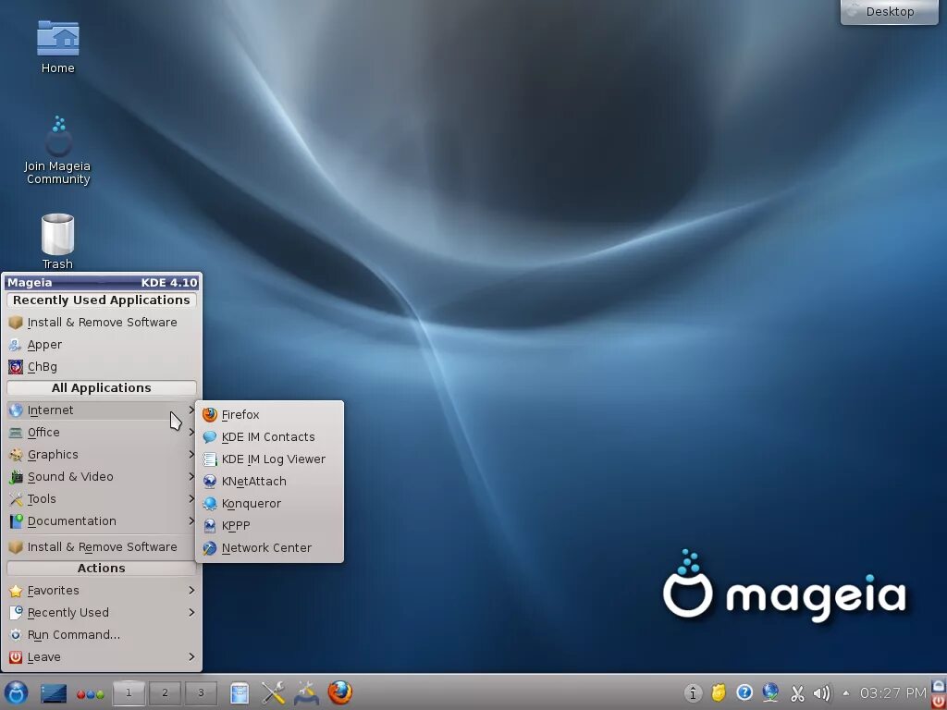
Task: Launch Firefox from the Internet submenu
Action: click(269, 415)
